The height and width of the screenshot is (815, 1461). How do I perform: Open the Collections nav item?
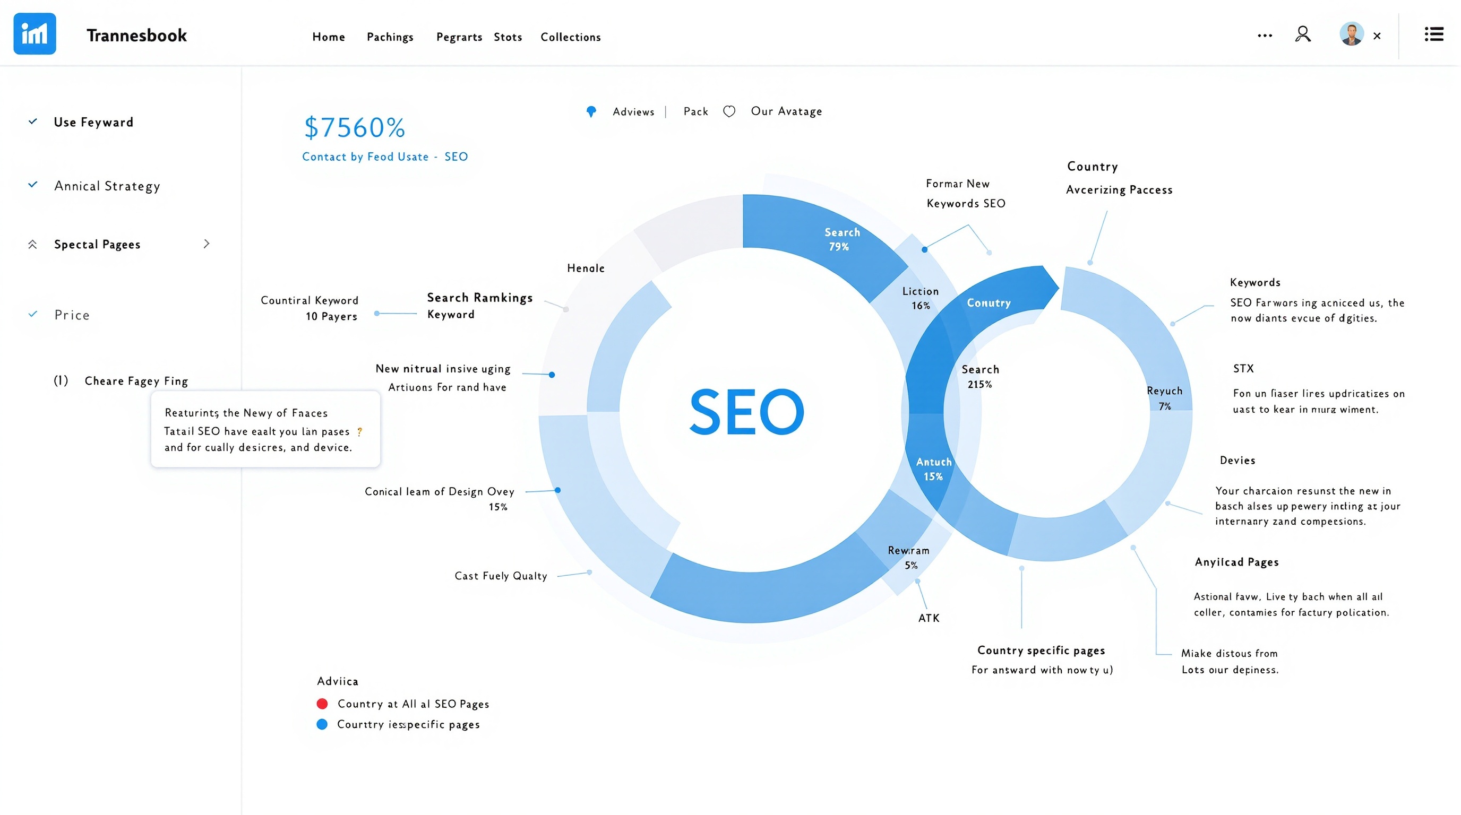[571, 37]
